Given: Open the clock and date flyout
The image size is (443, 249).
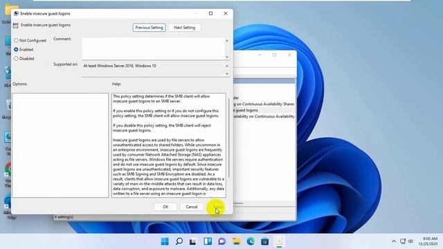Looking at the screenshot, I should [x=428, y=241].
